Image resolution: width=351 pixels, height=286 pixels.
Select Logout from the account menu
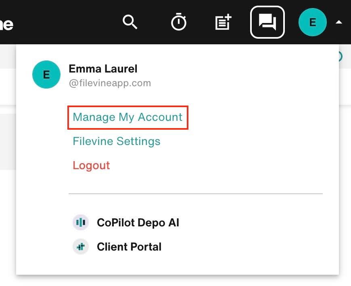(x=91, y=166)
